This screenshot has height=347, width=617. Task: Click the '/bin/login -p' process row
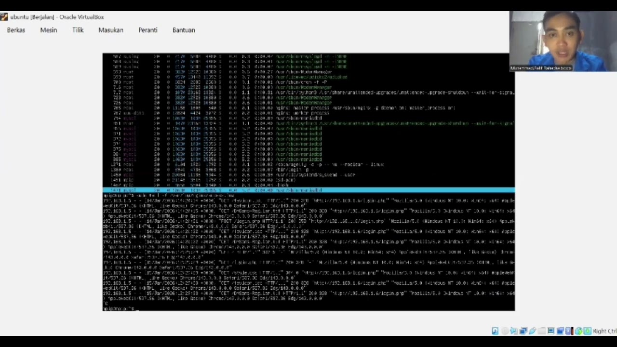coord(308,170)
